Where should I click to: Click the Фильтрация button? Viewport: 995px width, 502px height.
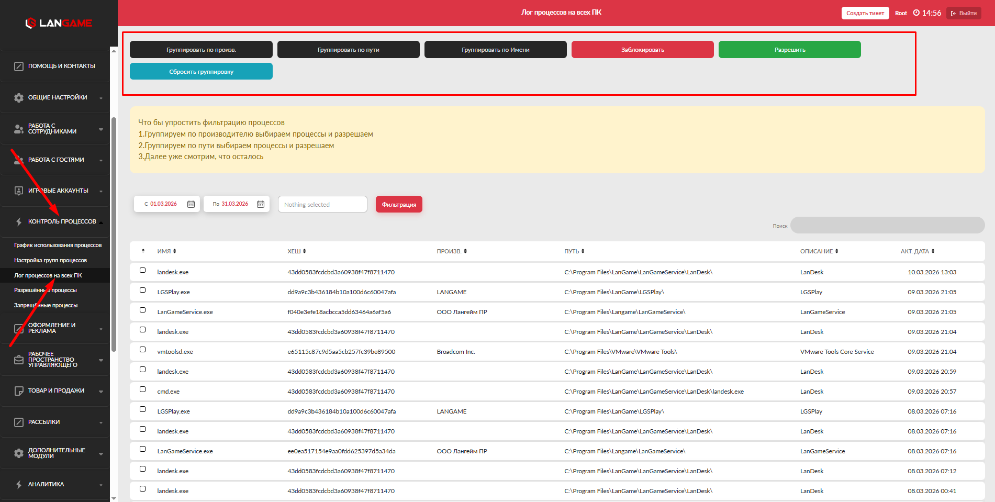(399, 204)
